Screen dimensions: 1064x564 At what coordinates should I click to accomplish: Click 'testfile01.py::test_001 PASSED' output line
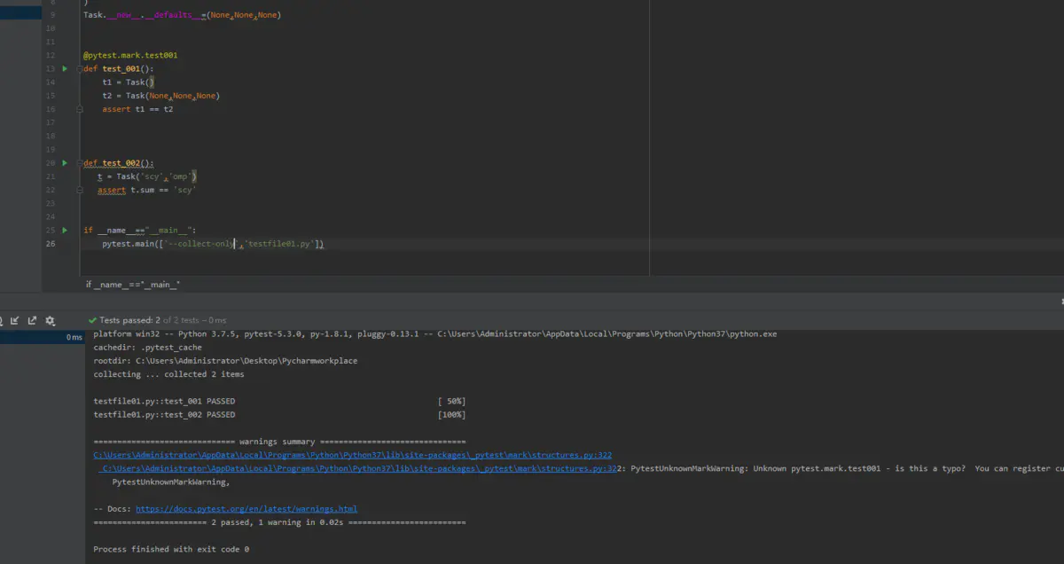[x=164, y=401]
